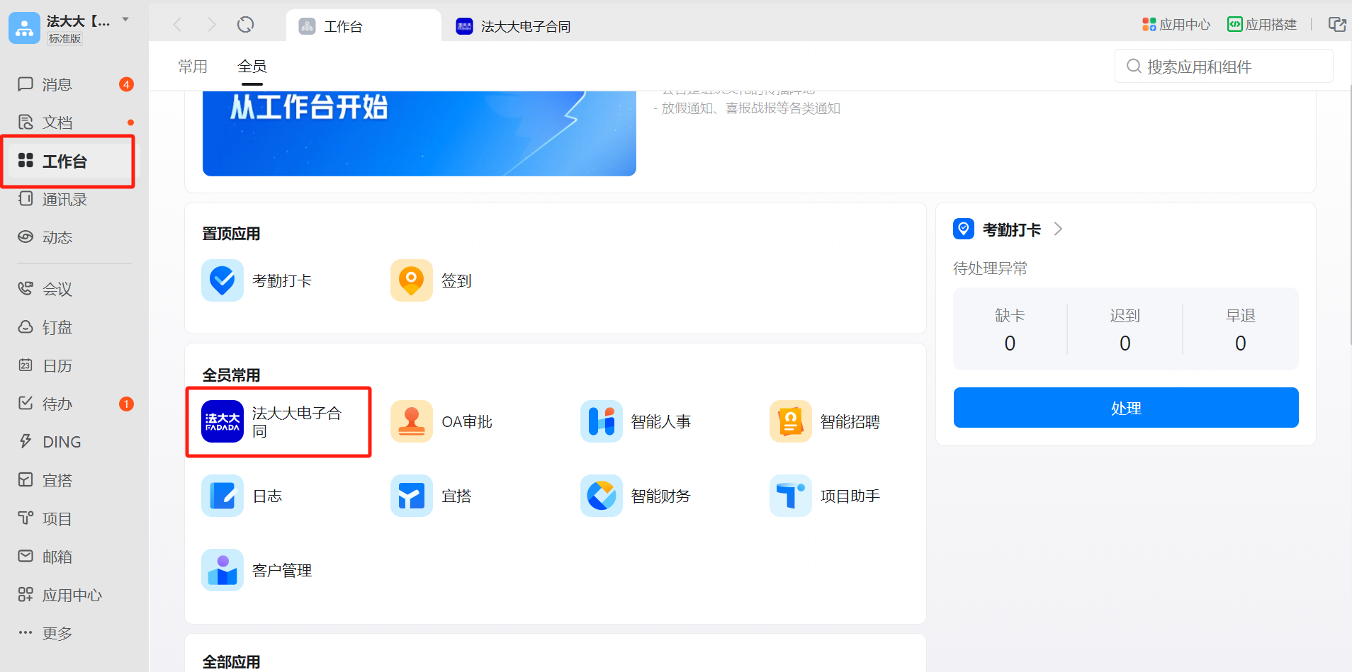
Task: Expand the 法大大 organization dropdown
Action: 125,20
